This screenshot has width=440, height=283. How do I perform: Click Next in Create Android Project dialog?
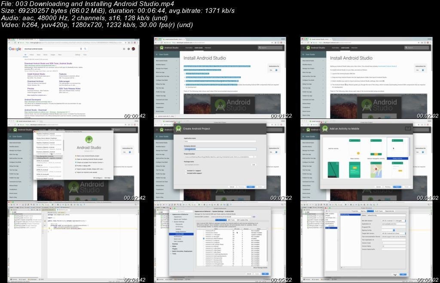coord(251,187)
